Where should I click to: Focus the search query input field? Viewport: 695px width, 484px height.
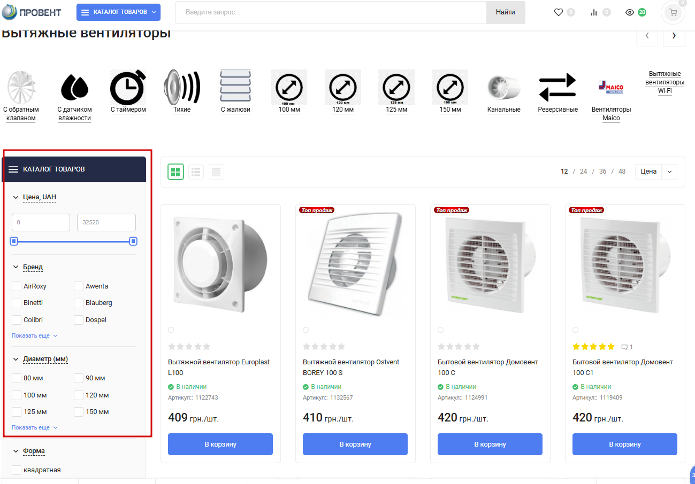[x=331, y=12]
